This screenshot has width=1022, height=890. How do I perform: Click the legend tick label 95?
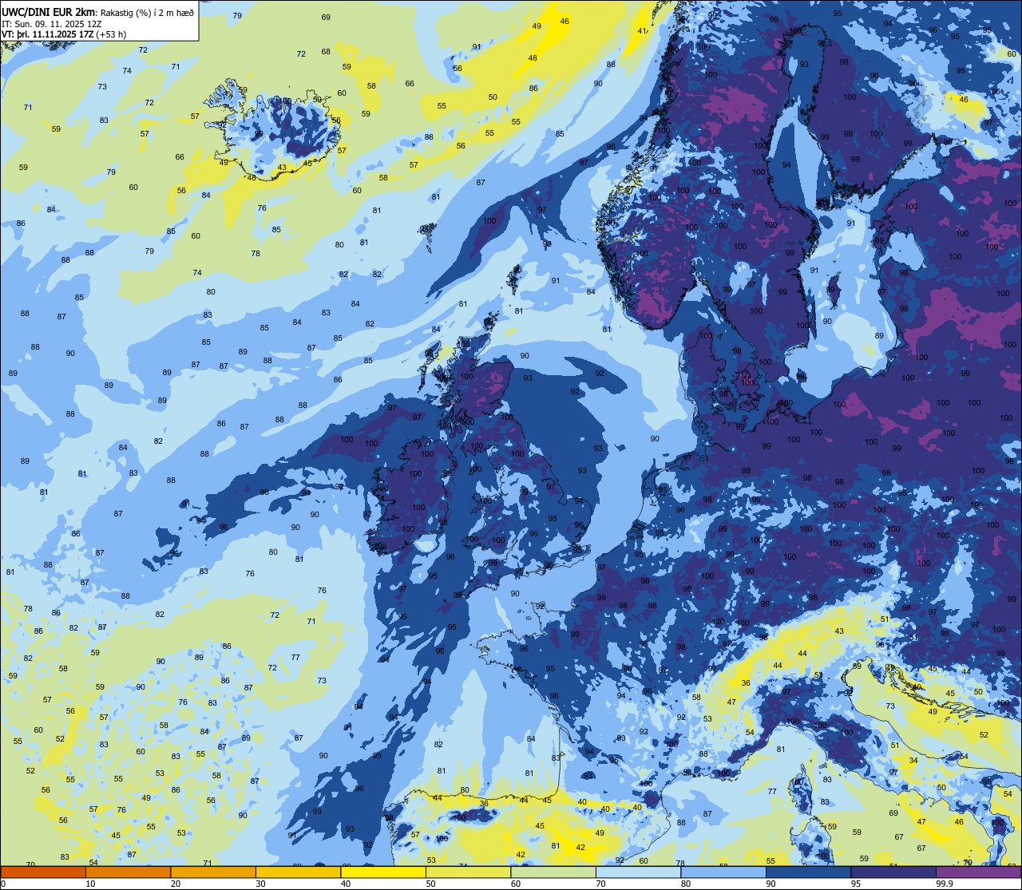[x=856, y=884]
